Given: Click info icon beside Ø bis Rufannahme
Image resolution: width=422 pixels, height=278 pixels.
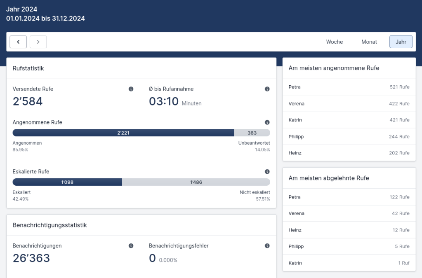Looking at the screenshot, I should (x=267, y=89).
